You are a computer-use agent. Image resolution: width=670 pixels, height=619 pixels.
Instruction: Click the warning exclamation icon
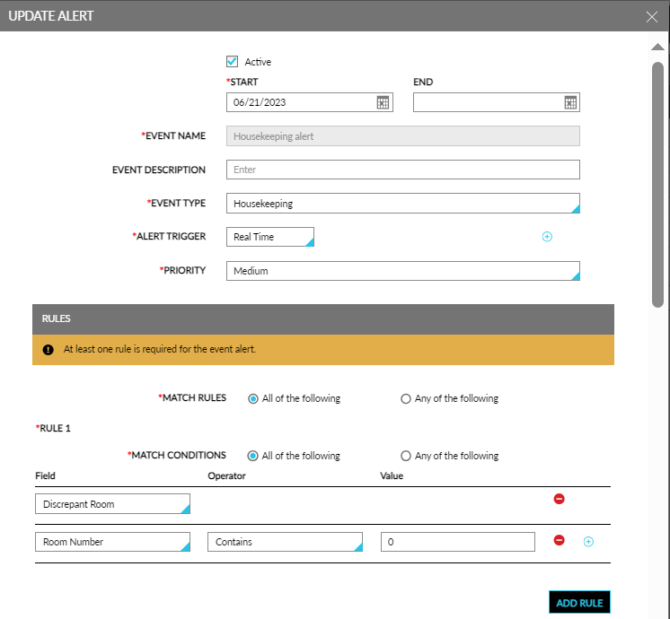click(x=48, y=350)
